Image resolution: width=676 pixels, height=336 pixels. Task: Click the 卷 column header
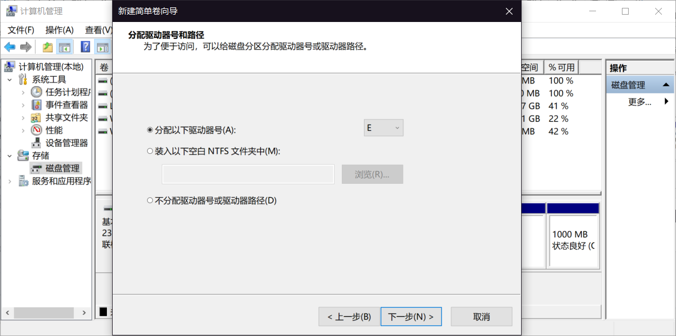click(x=104, y=67)
